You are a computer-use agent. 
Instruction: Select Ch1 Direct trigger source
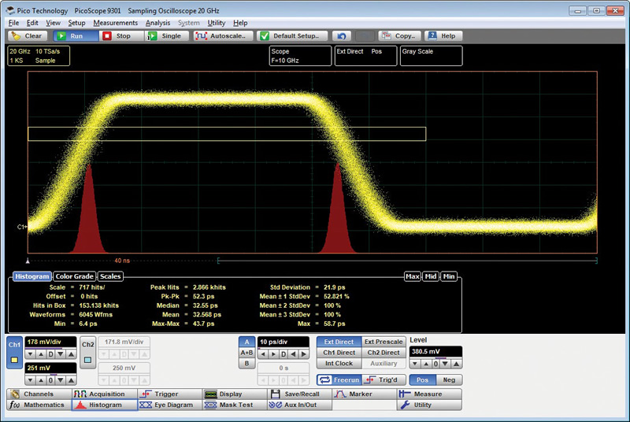(x=339, y=353)
